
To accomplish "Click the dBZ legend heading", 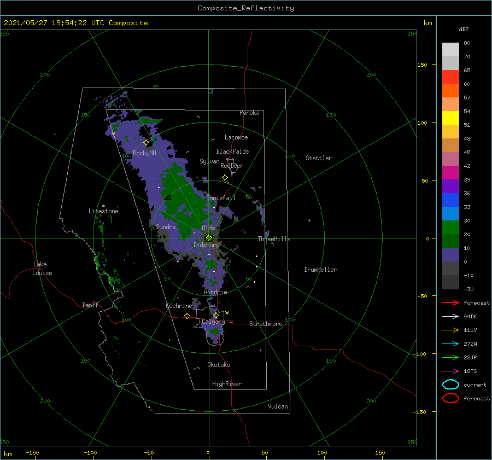I will click(x=464, y=29).
